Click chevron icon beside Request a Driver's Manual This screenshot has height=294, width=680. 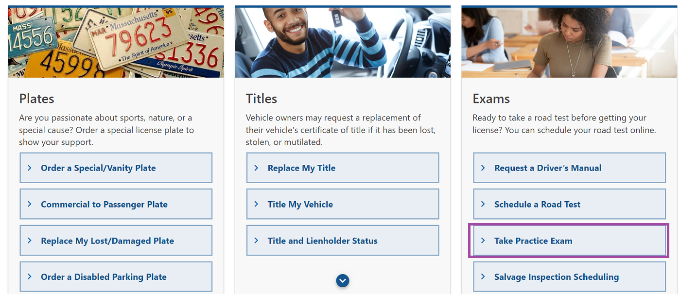[483, 168]
